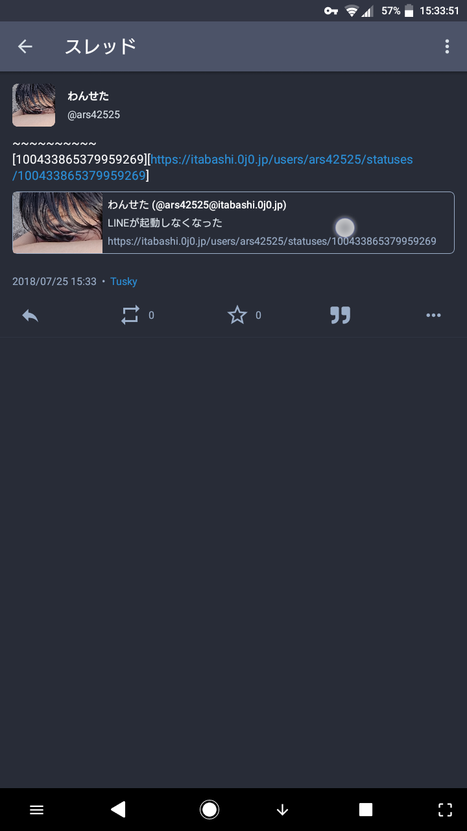The image size is (467, 831).
Task: Tap the home circle in navigation bar
Action: [x=210, y=810]
